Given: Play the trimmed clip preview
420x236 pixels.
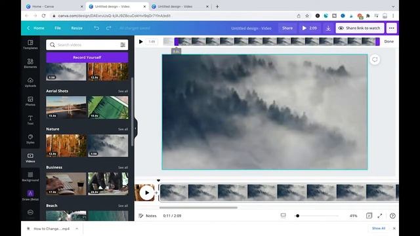Looking at the screenshot, I should coord(140,41).
